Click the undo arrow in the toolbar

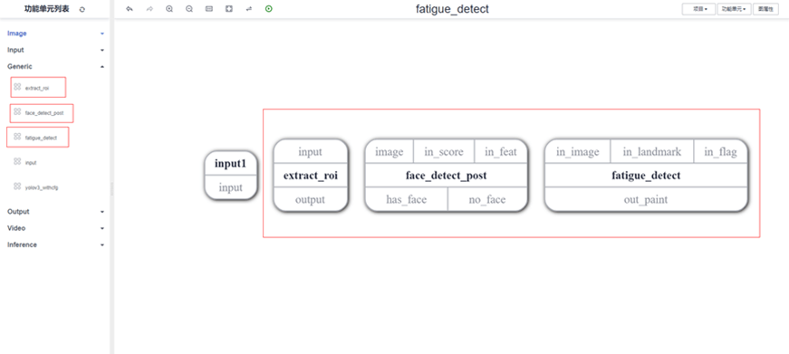[130, 9]
